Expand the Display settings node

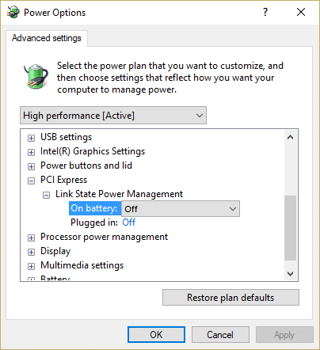[x=31, y=252]
